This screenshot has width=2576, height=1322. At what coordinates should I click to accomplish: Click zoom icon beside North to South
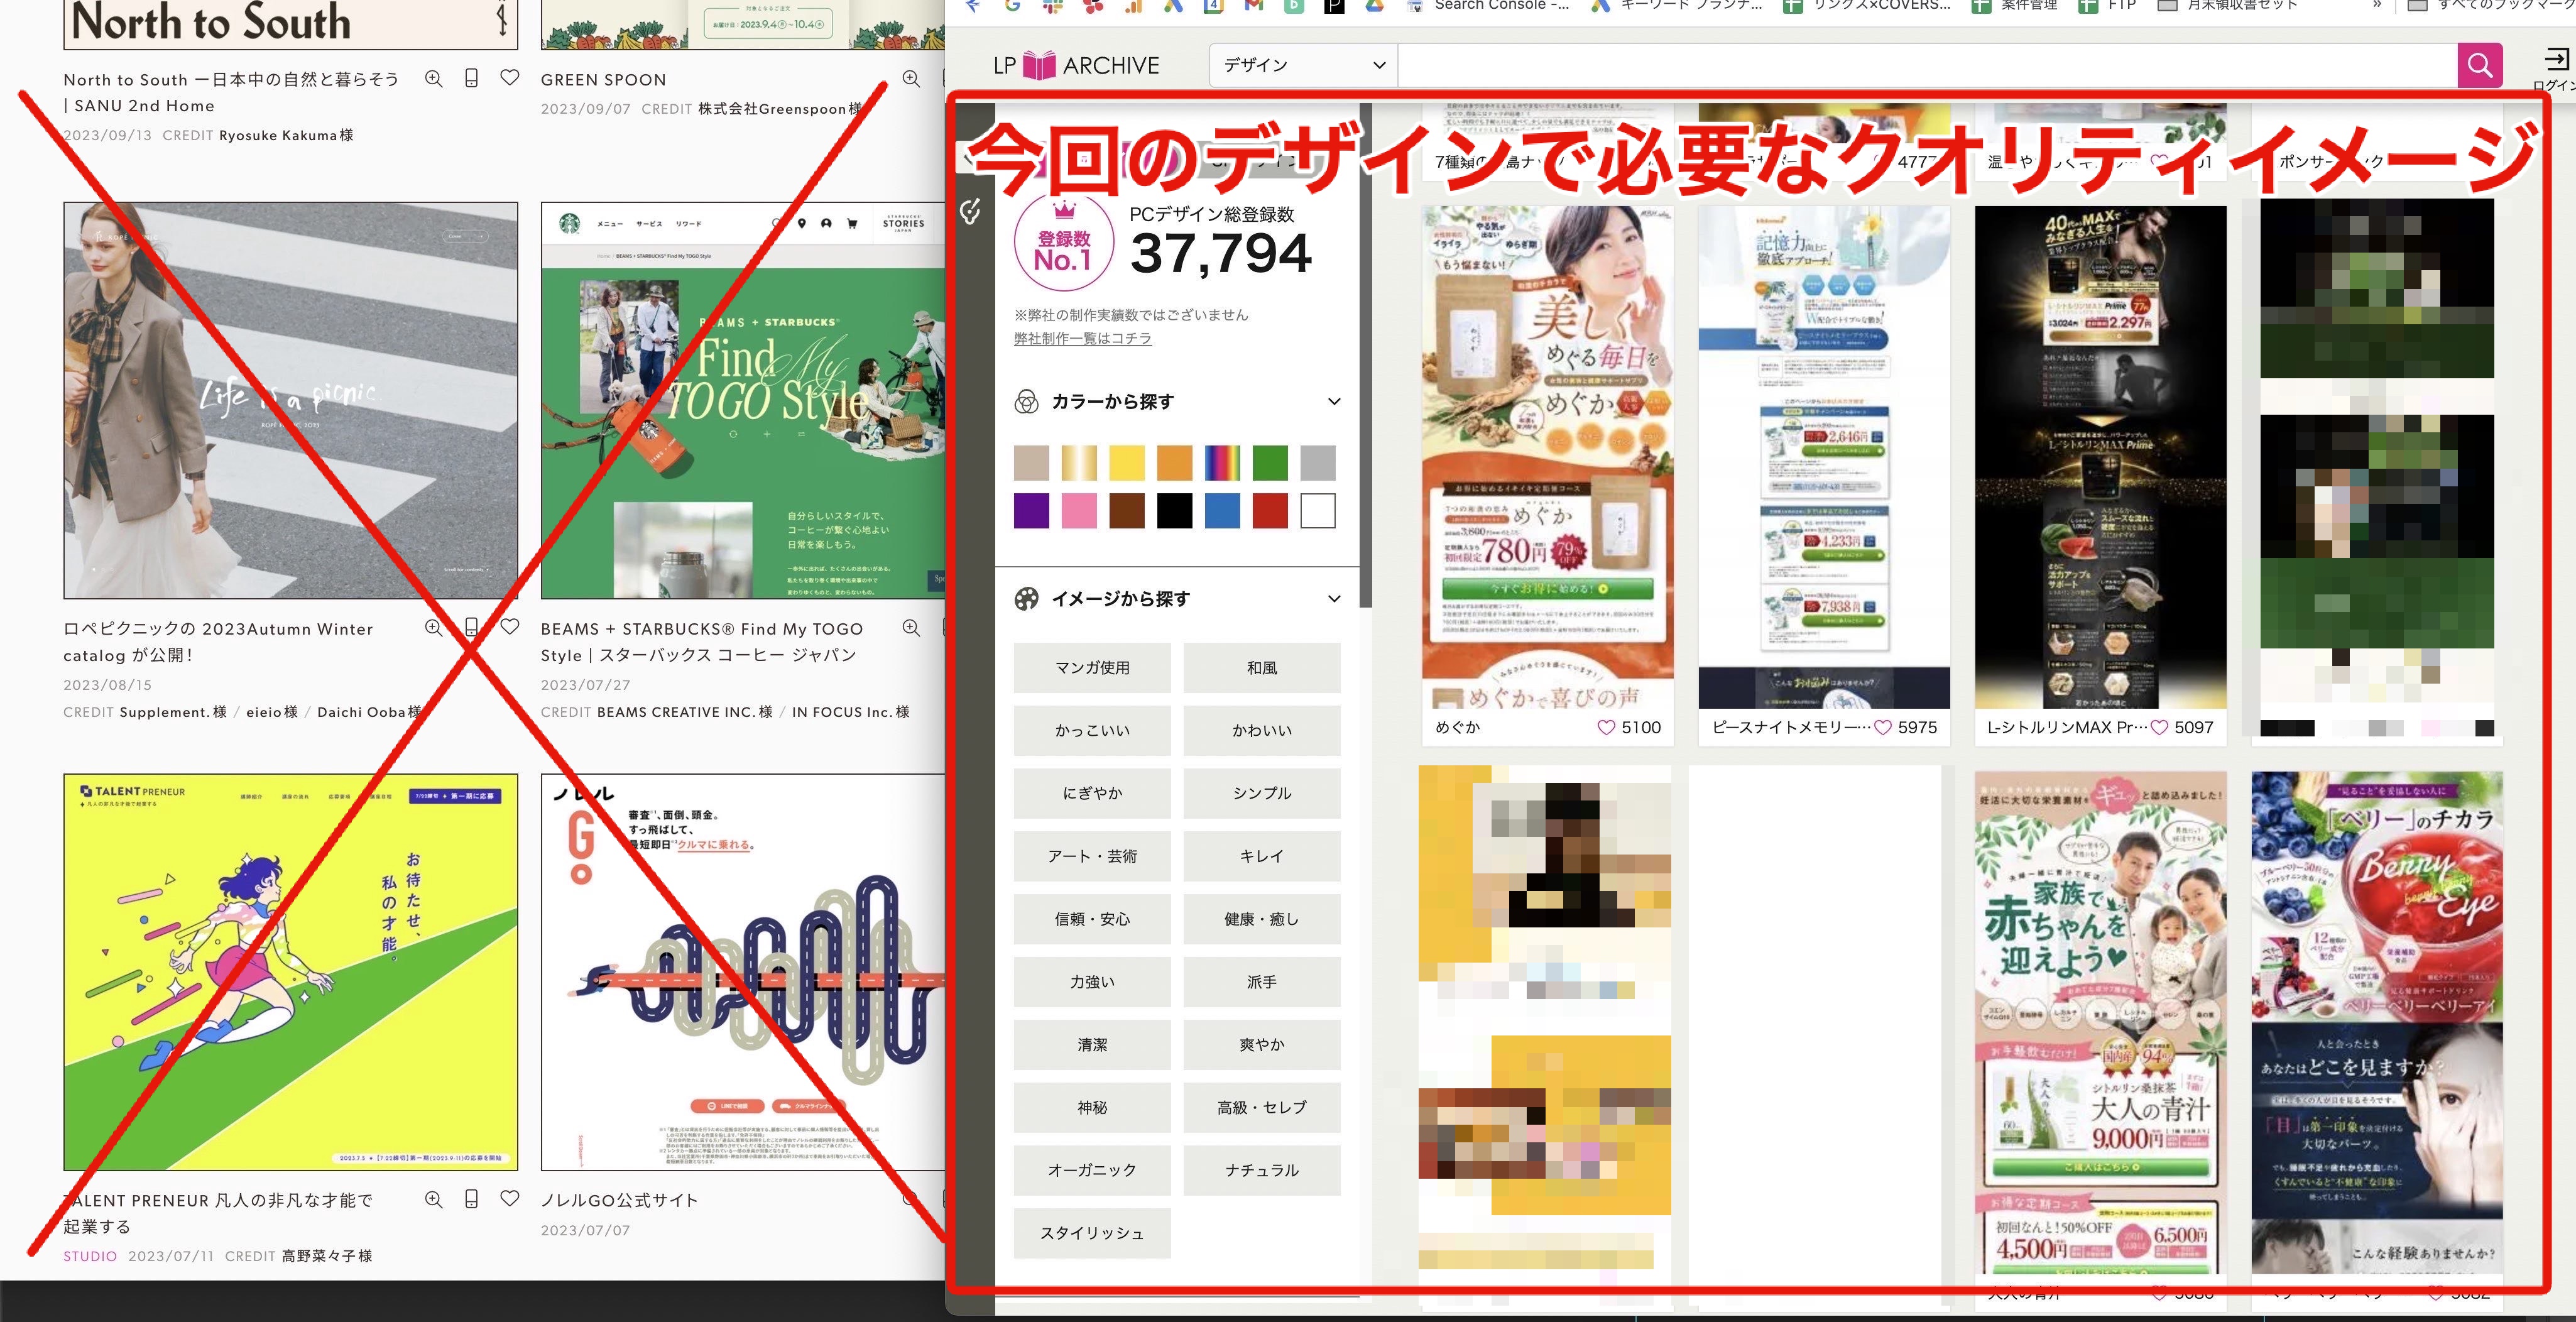(x=433, y=78)
